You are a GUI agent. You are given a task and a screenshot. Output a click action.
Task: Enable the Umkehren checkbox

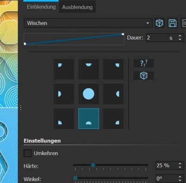click(x=27, y=153)
